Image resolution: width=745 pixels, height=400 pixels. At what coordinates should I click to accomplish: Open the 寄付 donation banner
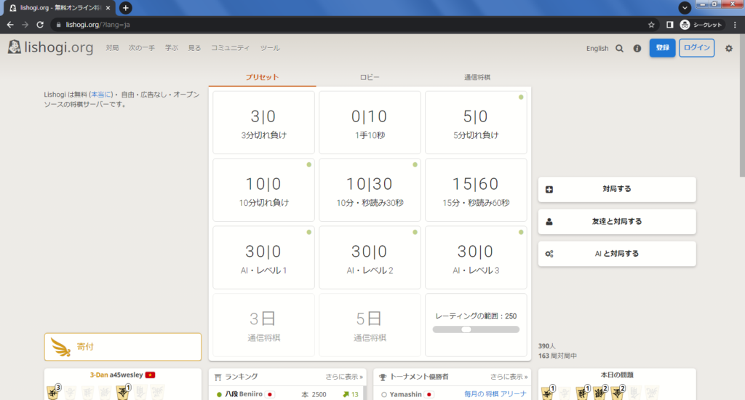pos(122,347)
